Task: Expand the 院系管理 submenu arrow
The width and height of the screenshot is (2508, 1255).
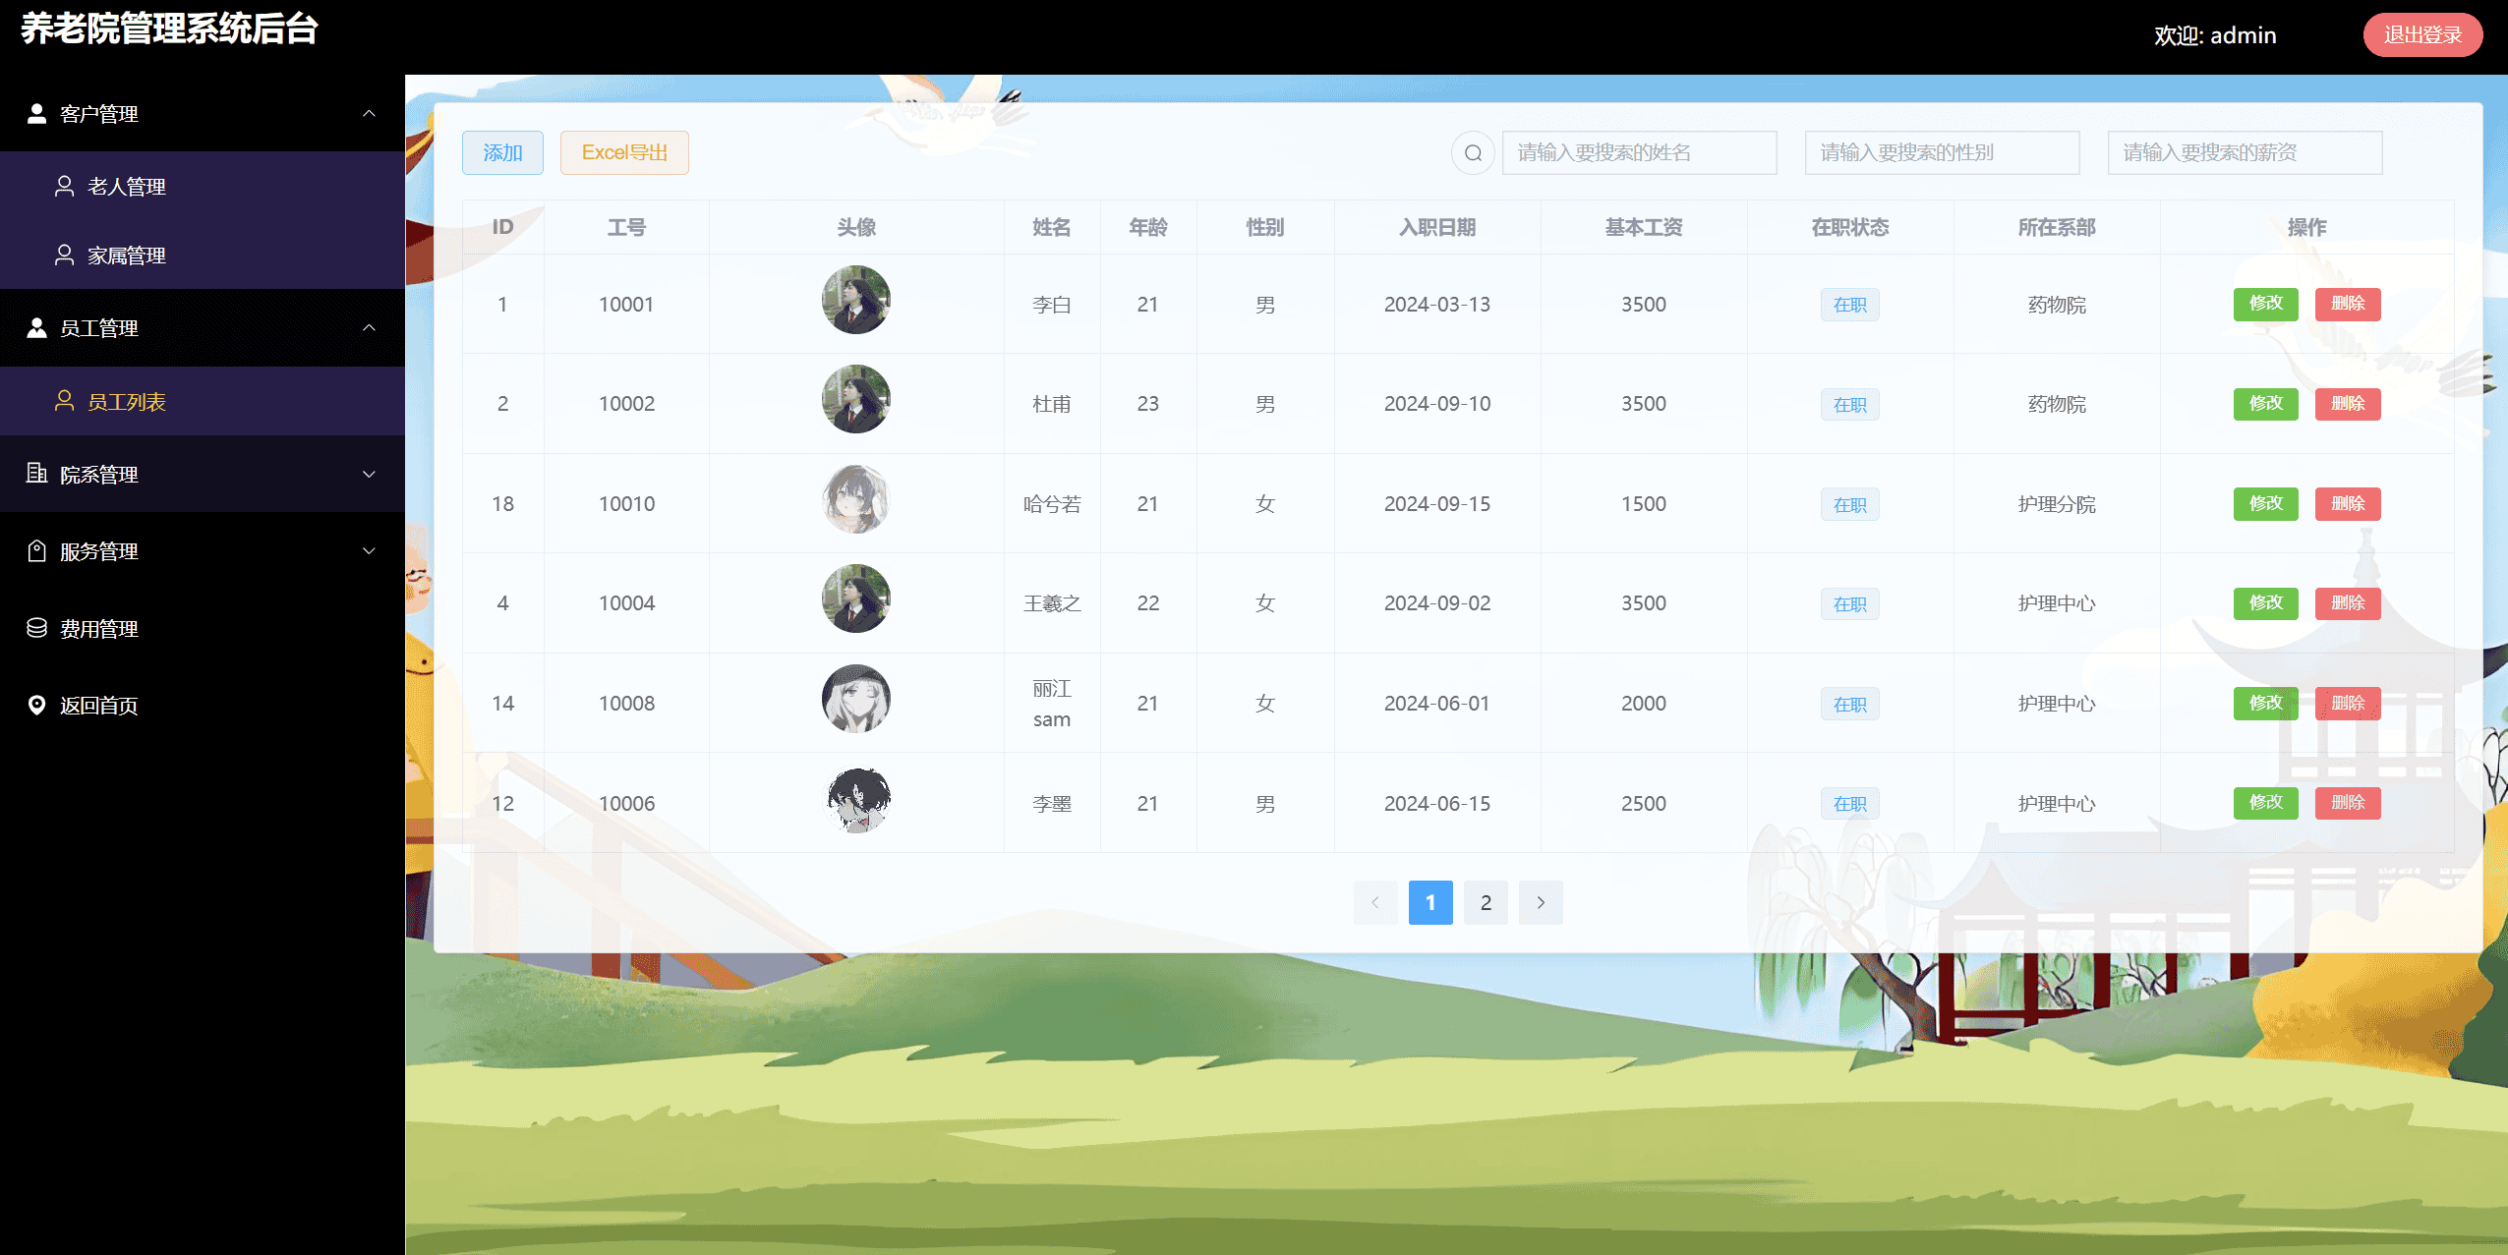Action: tap(369, 475)
